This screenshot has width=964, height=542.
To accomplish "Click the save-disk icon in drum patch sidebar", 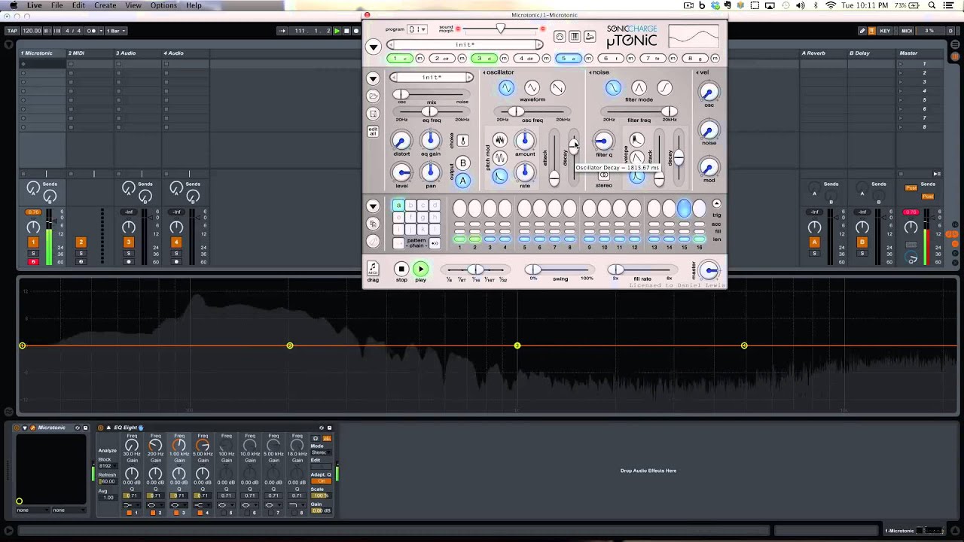I will [x=373, y=114].
